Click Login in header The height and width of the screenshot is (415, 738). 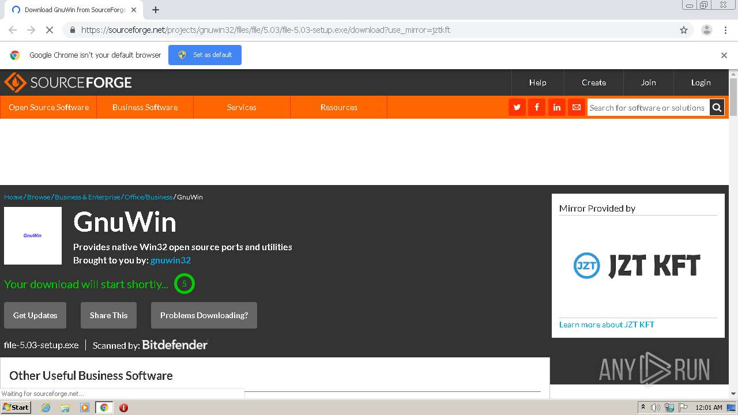point(701,82)
